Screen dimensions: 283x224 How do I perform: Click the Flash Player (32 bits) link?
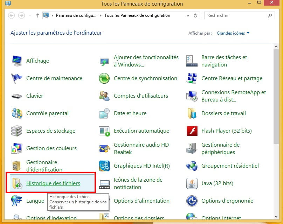point(227,131)
